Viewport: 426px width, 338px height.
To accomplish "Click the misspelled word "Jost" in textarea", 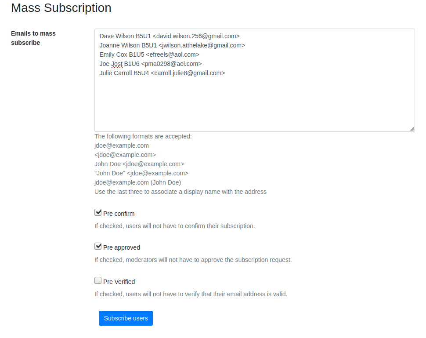I will (117, 64).
